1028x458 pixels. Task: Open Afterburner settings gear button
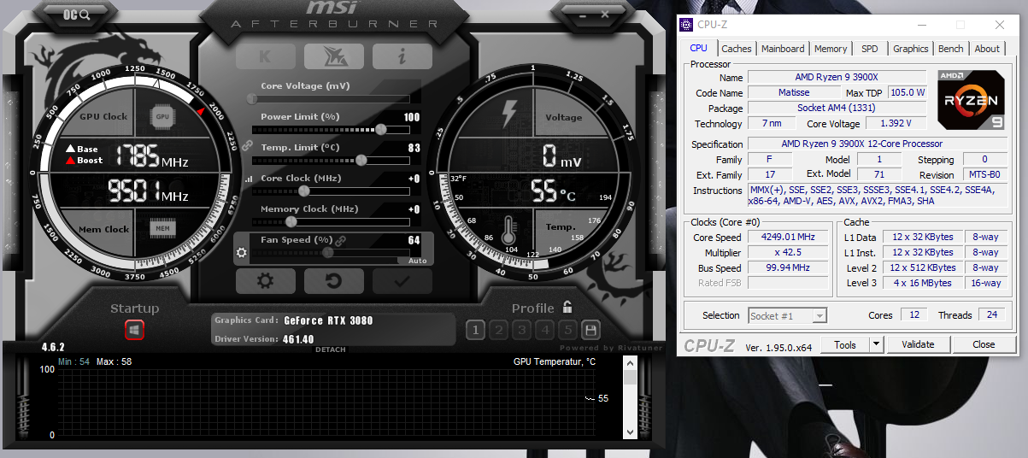(266, 280)
